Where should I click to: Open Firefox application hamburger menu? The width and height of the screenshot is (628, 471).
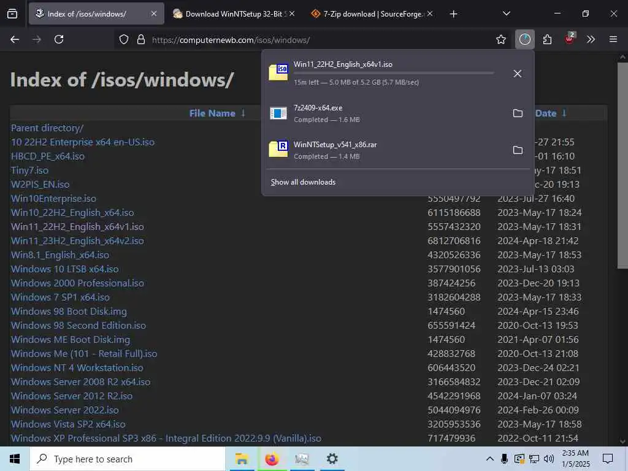613,39
